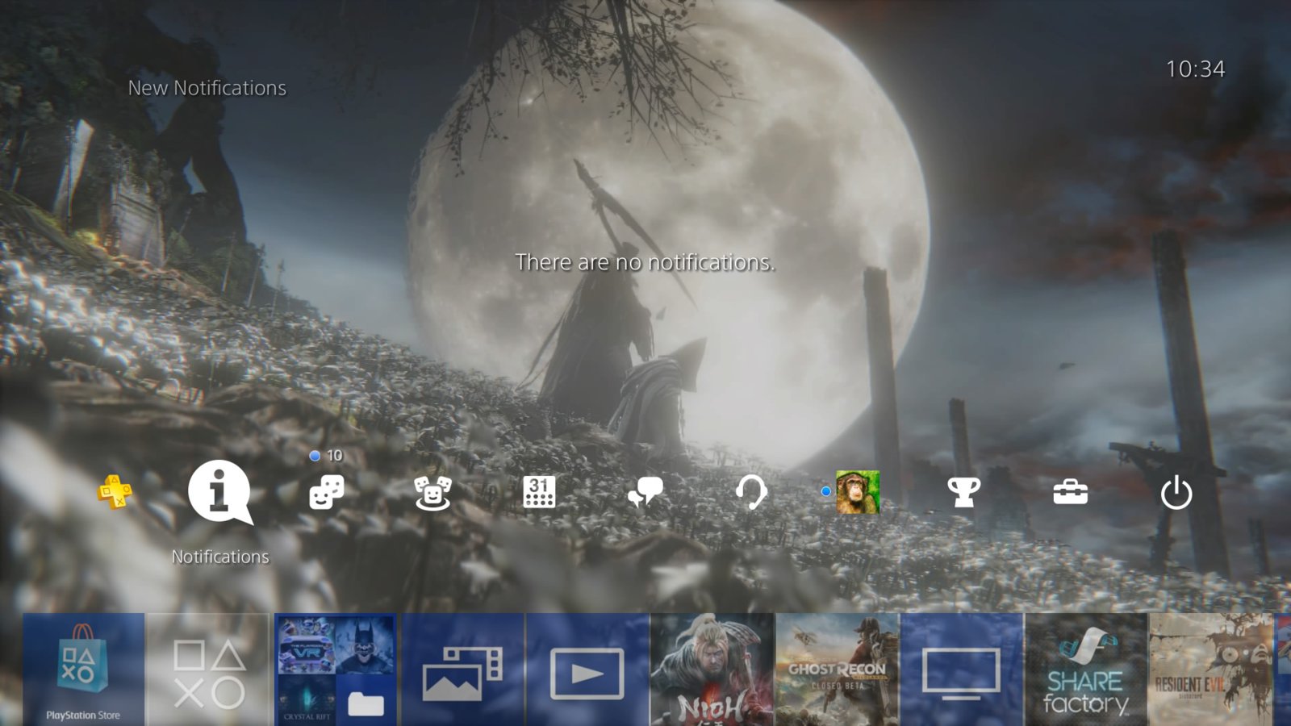The width and height of the screenshot is (1291, 726).
Task: Launch the Resident Evil game tile
Action: click(x=1210, y=670)
